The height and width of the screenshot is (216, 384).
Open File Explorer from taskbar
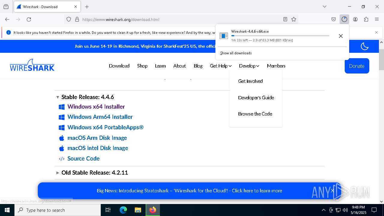click(138, 210)
